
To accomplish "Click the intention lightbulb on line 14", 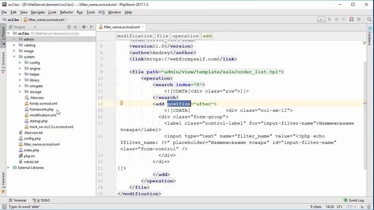I will point(122,103).
